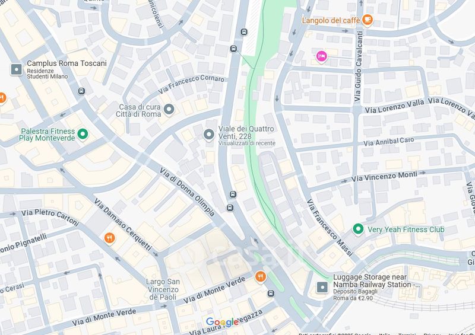Image resolution: width=475 pixels, height=335 pixels.
Task: Select the pink hotel bed marker
Action: coord(321,56)
